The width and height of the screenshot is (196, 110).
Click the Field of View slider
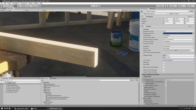pyautogui.click(x=176, y=50)
